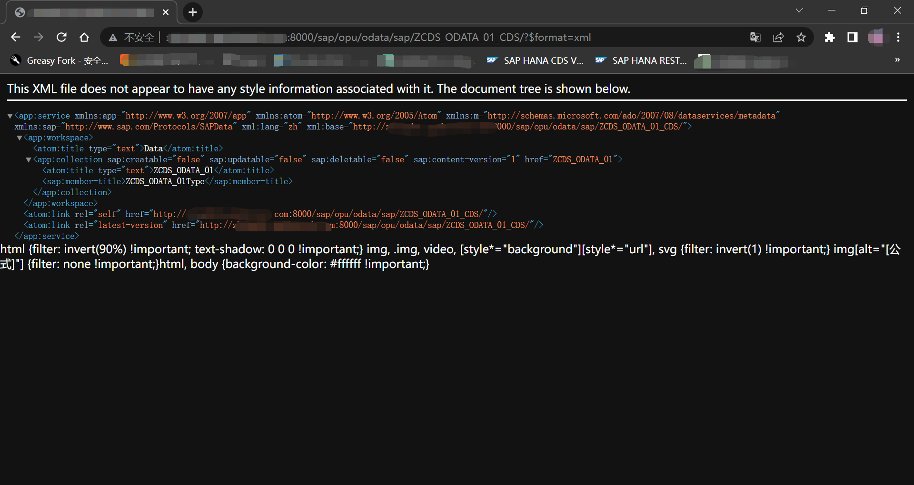Screen dimensions: 914x485
Task: Translate this page icon
Action: click(x=755, y=37)
